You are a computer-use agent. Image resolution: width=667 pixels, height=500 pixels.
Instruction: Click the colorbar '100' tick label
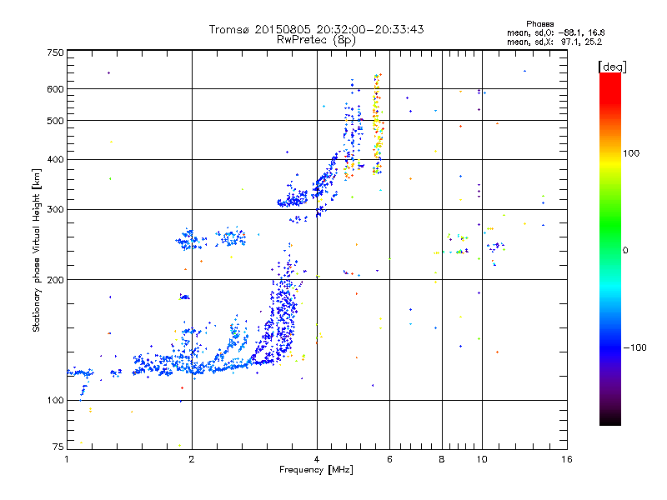click(x=631, y=153)
